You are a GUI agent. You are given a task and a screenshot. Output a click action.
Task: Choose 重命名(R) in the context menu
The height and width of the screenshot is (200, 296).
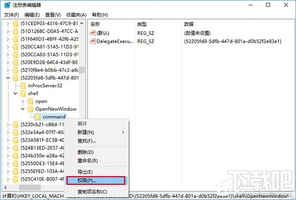97,161
